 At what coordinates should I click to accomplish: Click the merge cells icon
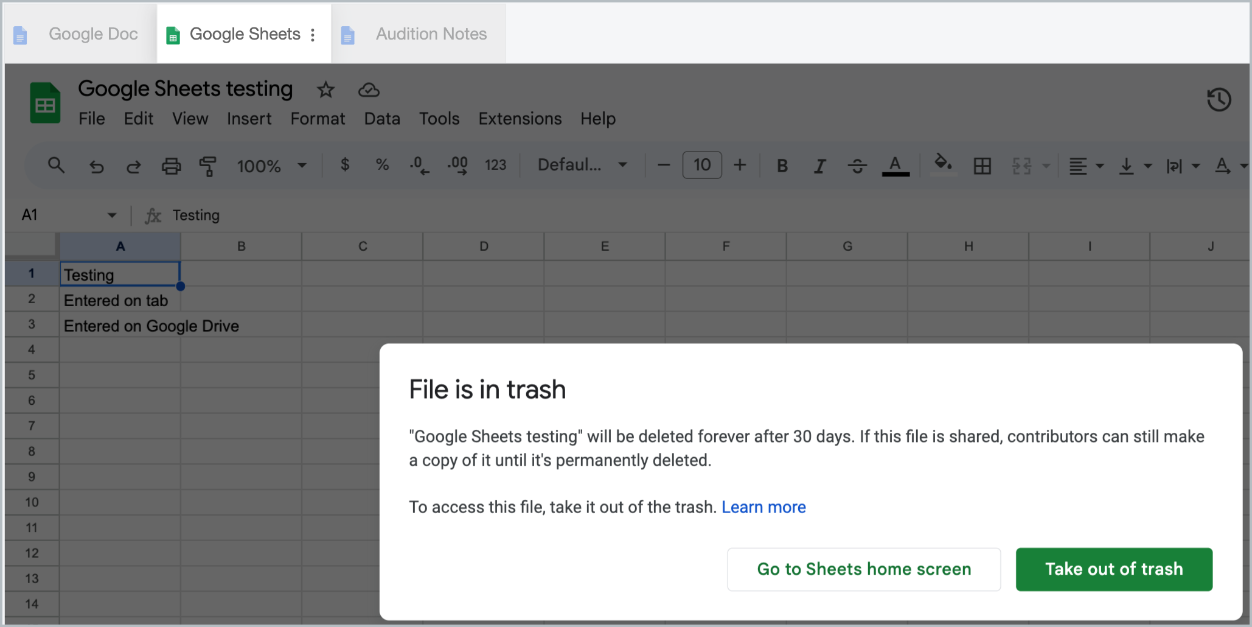tap(1021, 166)
